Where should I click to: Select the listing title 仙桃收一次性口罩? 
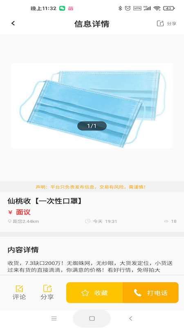click(45, 201)
